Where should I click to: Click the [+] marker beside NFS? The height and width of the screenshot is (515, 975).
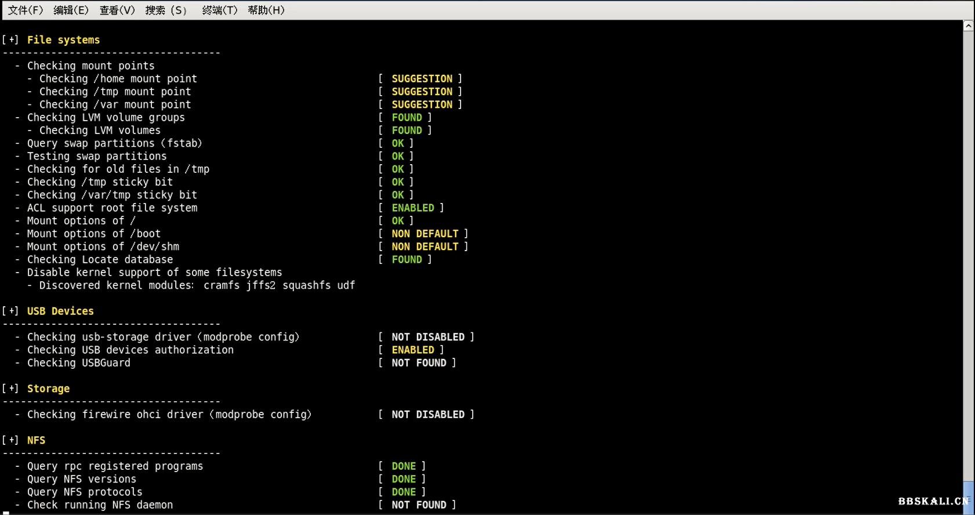10,440
